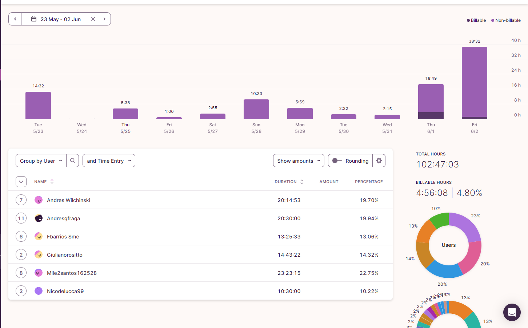This screenshot has width=528, height=328.
Task: Select the Thu 5/25 bar
Action: pos(125,114)
